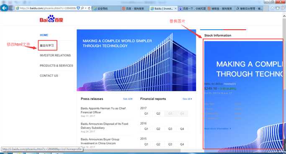Select Q2 of the 2015 reports
This screenshot has height=154, width=286.
158,144
